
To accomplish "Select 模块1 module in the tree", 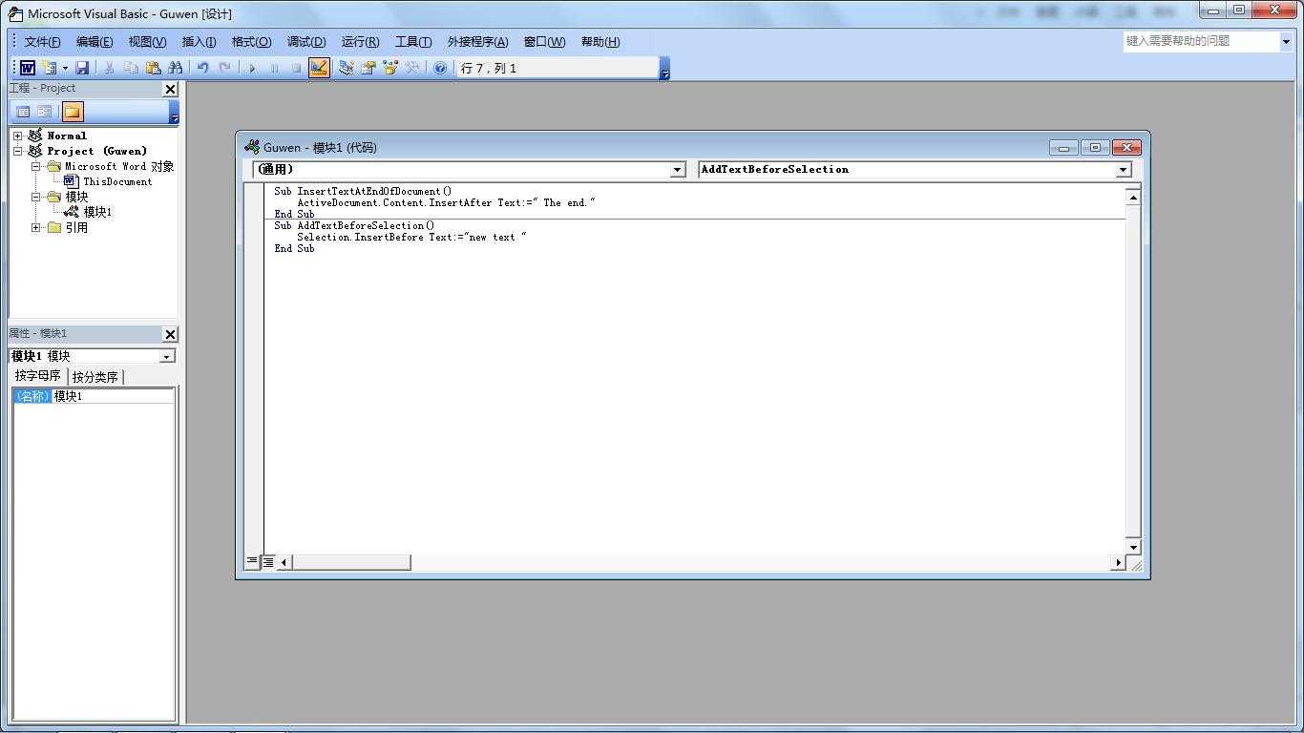I will tap(97, 212).
